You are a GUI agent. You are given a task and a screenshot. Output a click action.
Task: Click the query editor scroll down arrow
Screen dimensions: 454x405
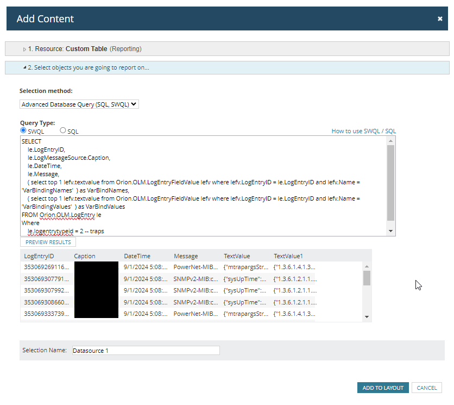pos(390,231)
